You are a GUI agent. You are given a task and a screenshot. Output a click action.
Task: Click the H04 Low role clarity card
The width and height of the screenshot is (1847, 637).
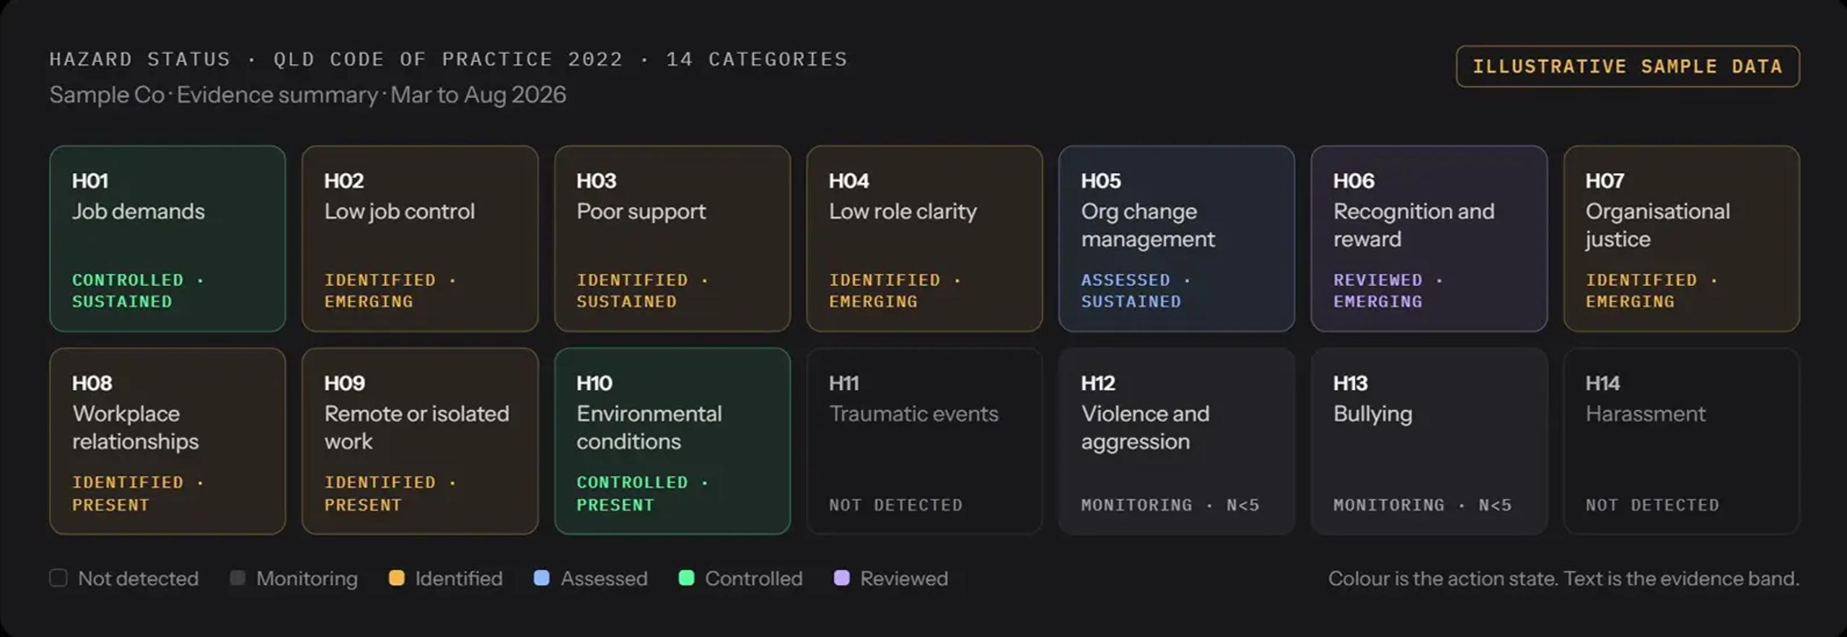pyautogui.click(x=924, y=239)
